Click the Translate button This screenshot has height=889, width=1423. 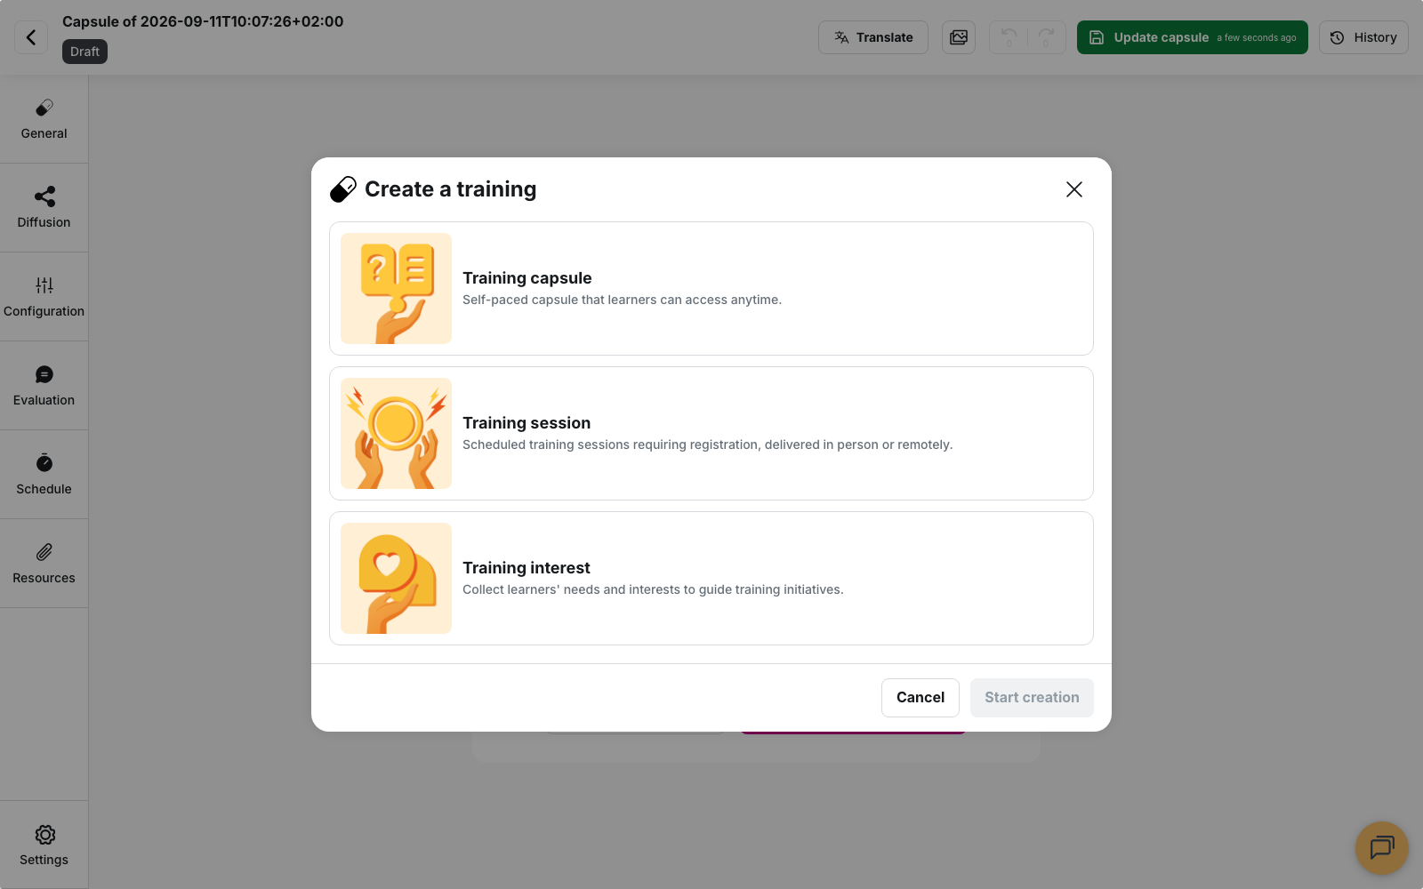(x=873, y=37)
